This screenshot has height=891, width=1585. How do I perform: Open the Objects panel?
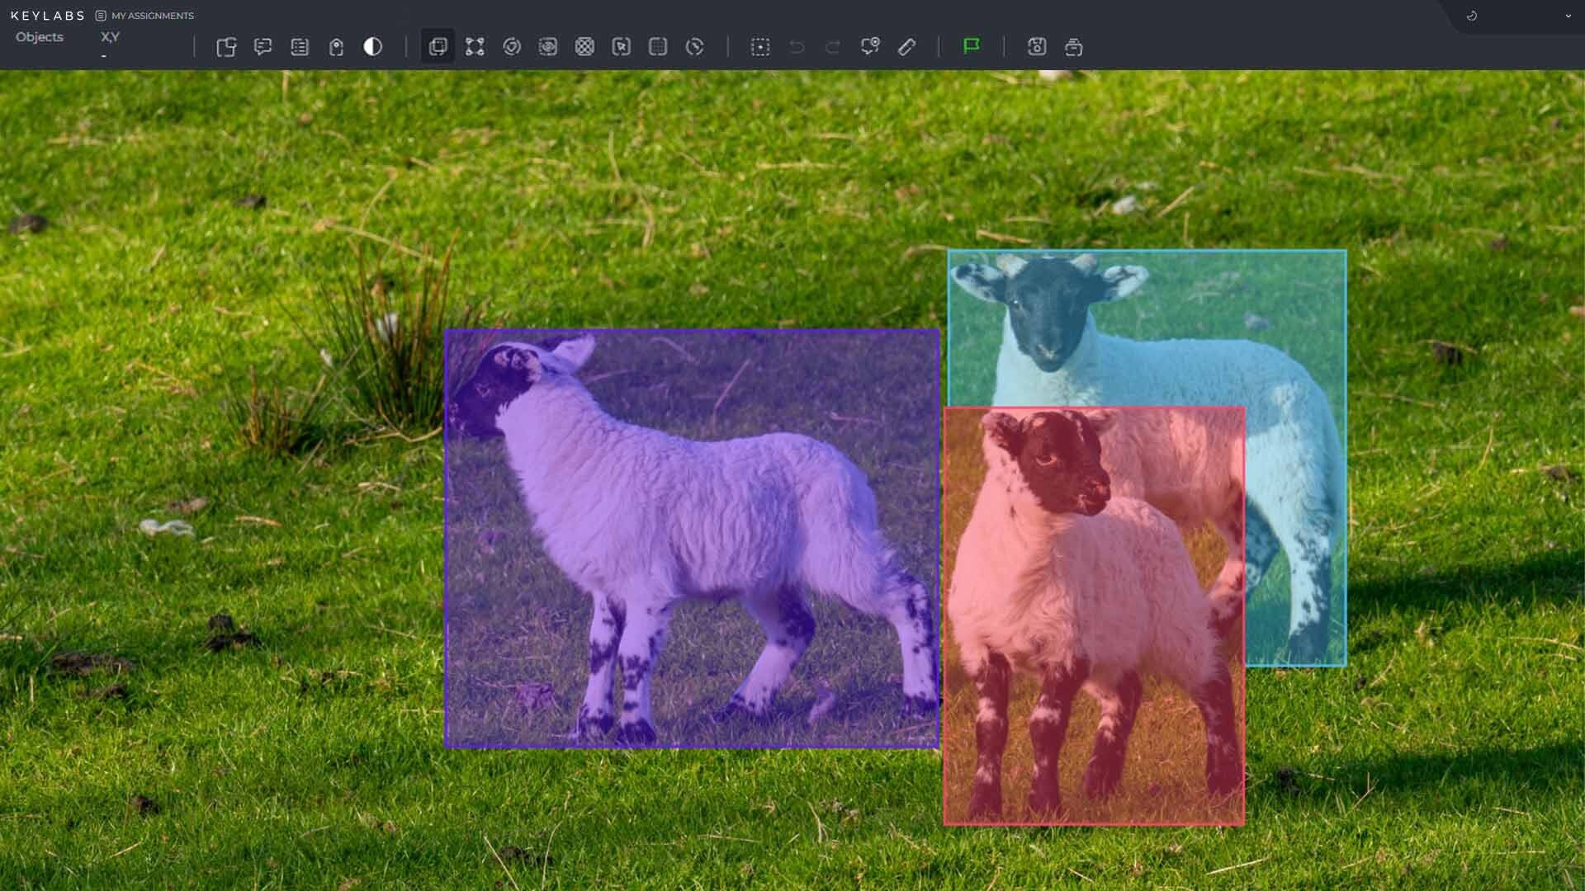(x=40, y=37)
